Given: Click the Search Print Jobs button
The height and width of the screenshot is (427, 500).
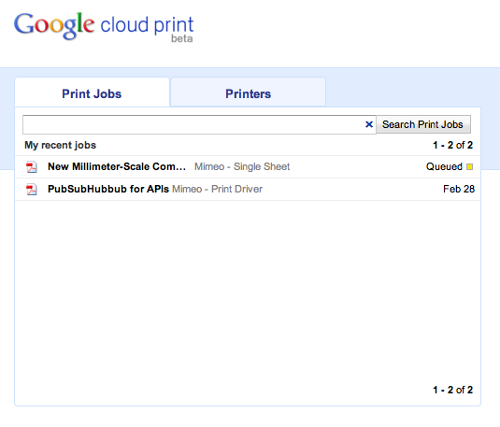Looking at the screenshot, I should click(x=422, y=124).
